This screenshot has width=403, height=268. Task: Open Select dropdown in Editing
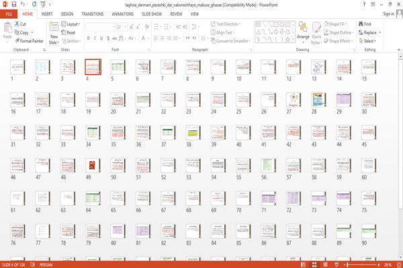click(367, 41)
